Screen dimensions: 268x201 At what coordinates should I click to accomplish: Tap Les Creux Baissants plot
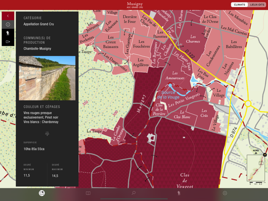(x=110, y=42)
